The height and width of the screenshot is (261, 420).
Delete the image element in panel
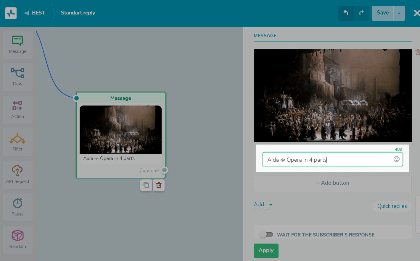click(x=418, y=52)
